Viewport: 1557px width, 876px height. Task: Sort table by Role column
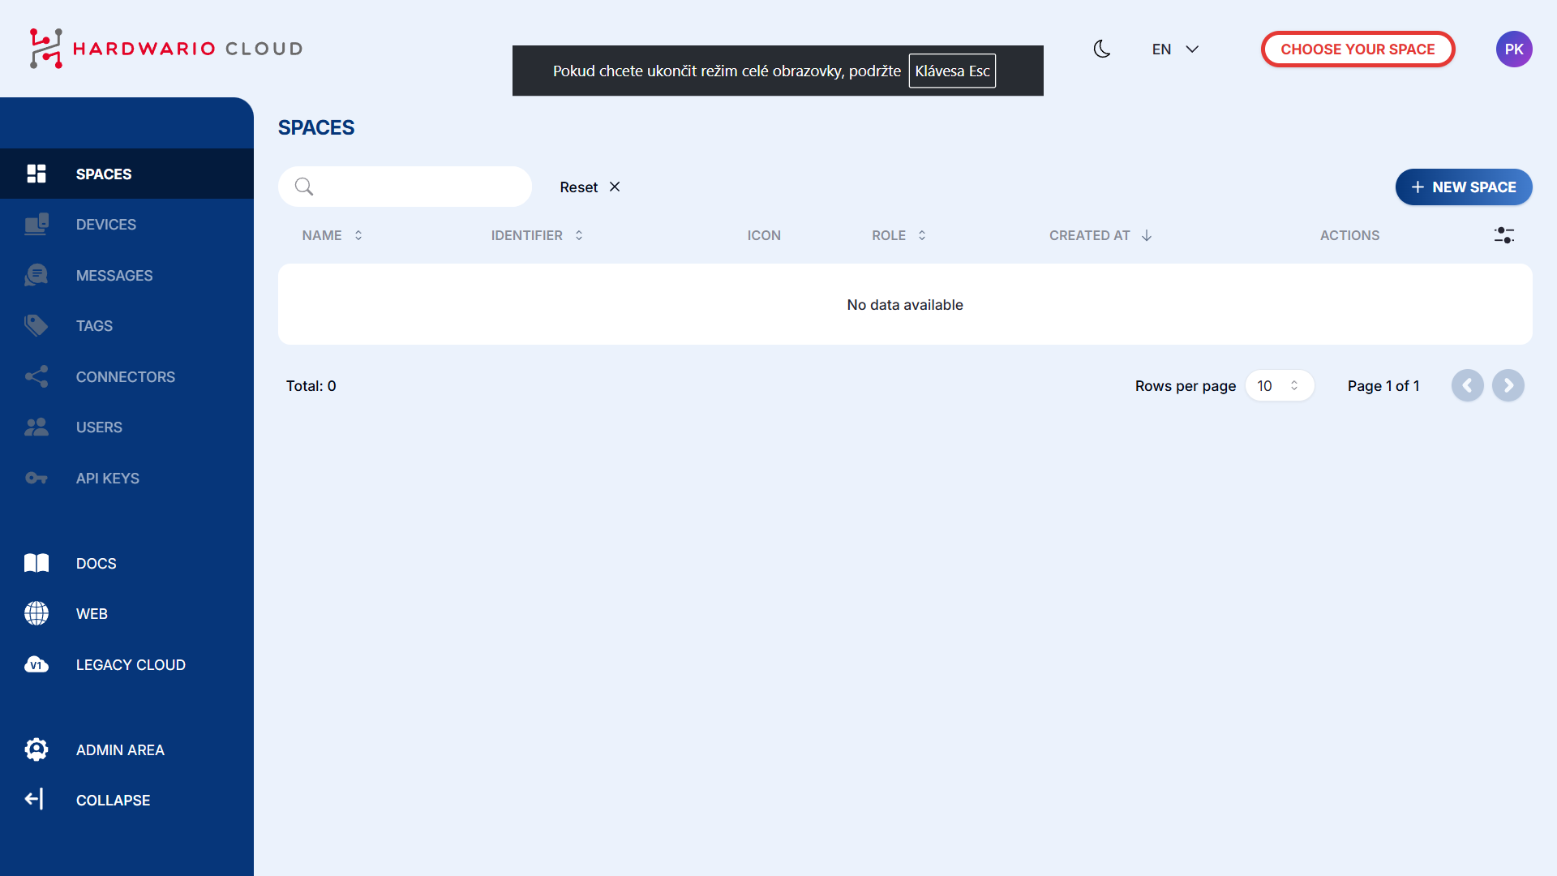[899, 235]
